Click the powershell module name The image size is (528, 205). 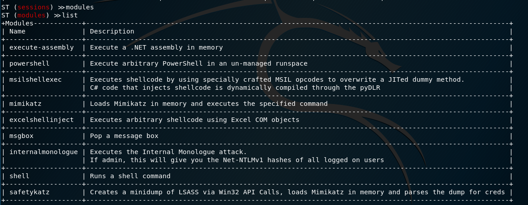(30, 63)
